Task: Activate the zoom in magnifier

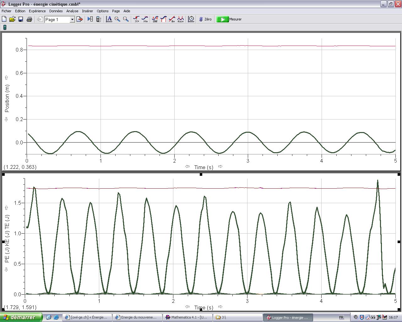Action: [x=117, y=19]
